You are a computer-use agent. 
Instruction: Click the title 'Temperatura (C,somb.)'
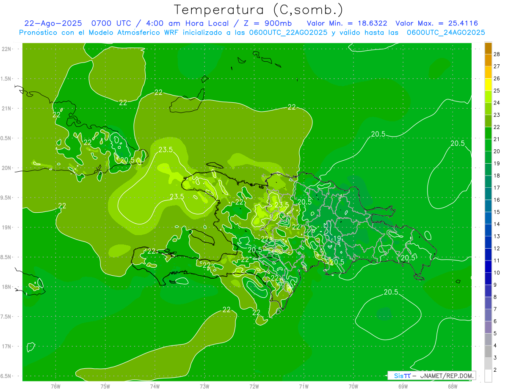point(259,10)
